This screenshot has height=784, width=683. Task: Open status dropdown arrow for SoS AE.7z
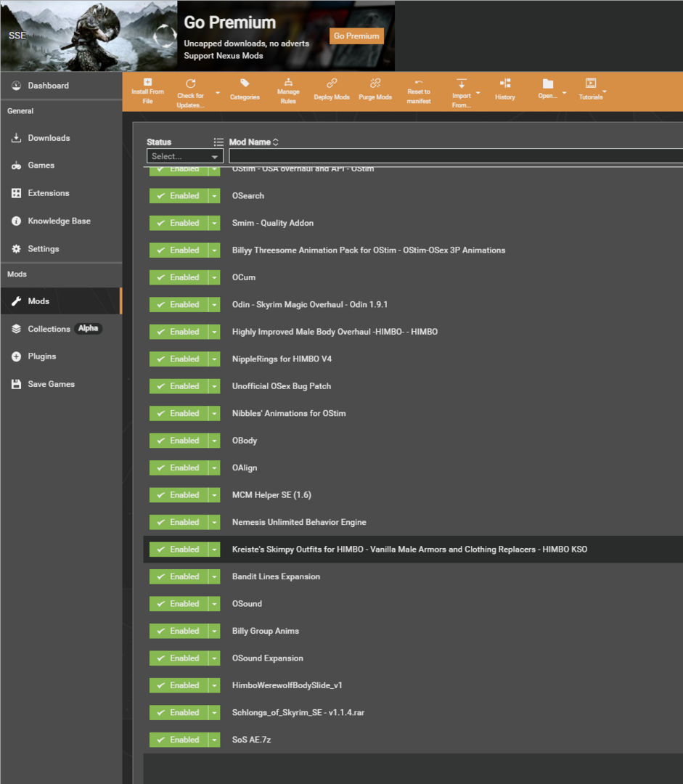coord(214,740)
